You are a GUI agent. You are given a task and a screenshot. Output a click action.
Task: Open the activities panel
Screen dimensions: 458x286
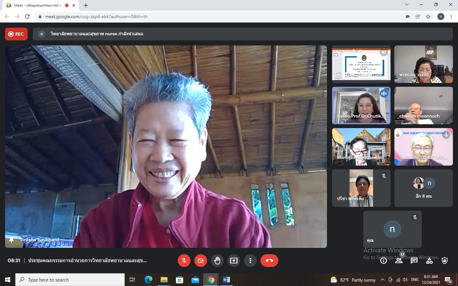coord(429,261)
